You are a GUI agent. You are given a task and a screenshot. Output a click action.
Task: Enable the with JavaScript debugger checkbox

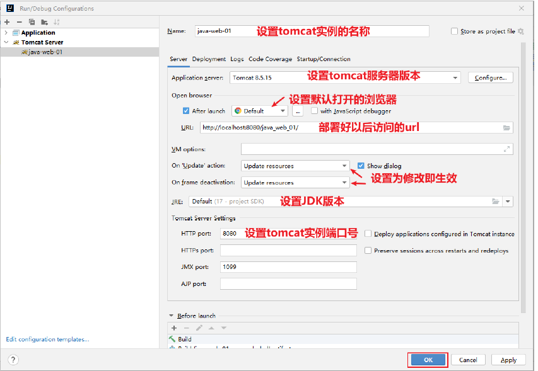coord(314,111)
